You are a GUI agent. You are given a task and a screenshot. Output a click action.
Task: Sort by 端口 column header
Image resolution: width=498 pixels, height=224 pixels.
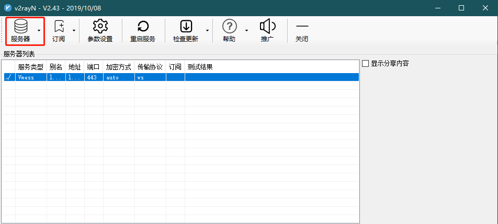[x=94, y=67]
